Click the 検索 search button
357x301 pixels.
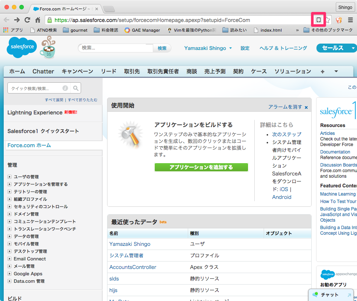(162, 48)
